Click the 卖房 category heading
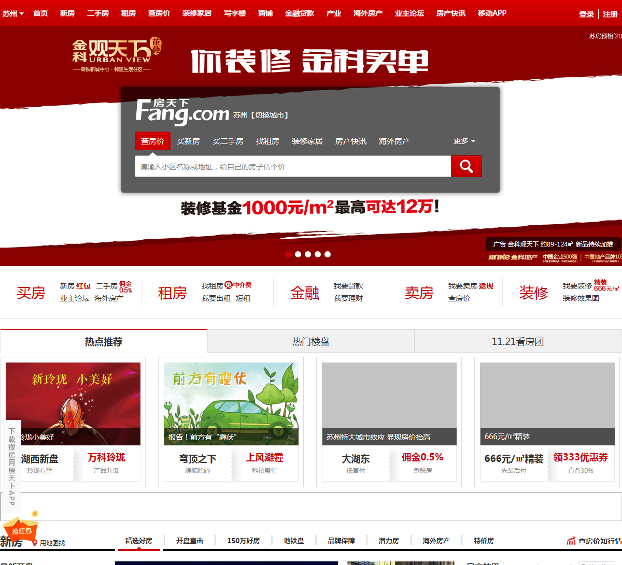The image size is (622, 565). 419,293
